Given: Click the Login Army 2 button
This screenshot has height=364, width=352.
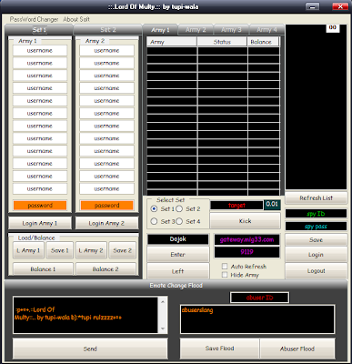Looking at the screenshot, I should (106, 223).
